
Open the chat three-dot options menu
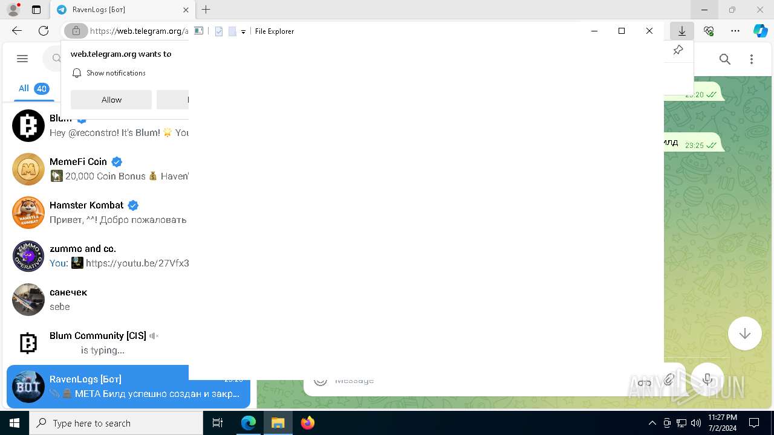[752, 59]
